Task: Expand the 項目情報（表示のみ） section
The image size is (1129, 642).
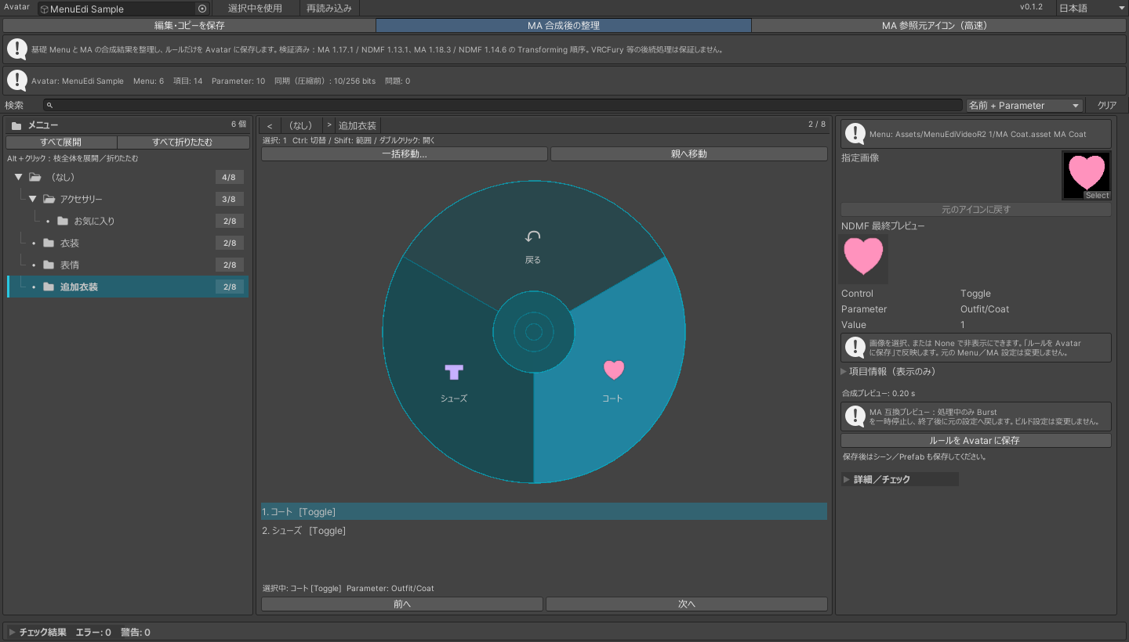Action: (x=844, y=371)
